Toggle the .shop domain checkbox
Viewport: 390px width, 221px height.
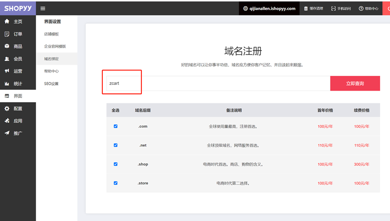click(116, 164)
